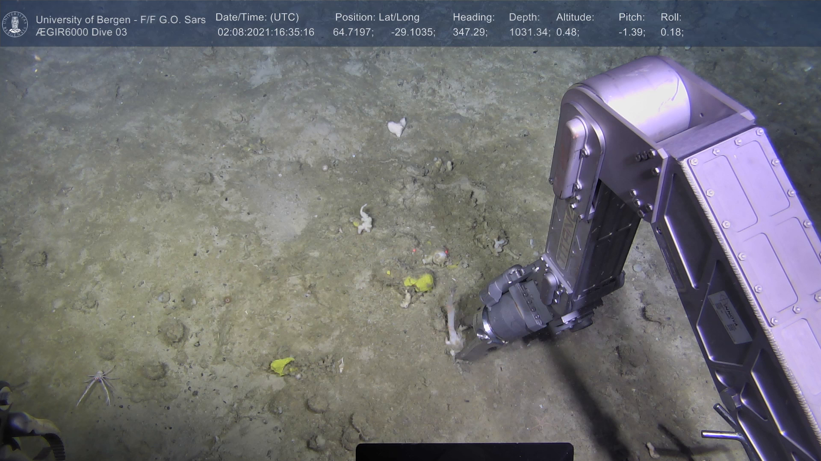Click the Position Lat/Long header
This screenshot has width=821, height=461.
tap(377, 18)
